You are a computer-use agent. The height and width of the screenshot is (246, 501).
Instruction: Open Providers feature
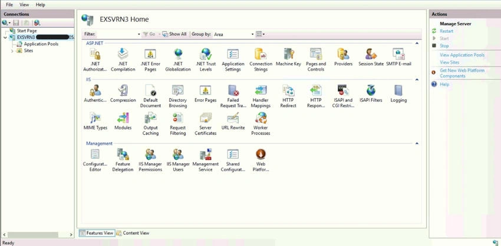pos(343,58)
